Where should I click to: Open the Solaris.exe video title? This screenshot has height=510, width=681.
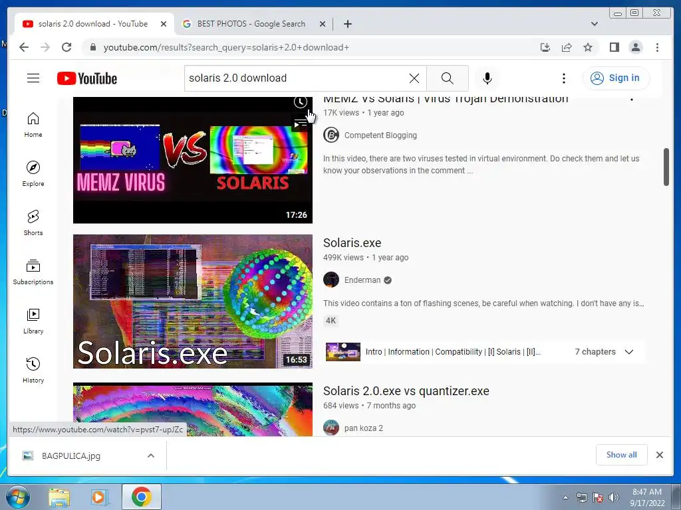(352, 243)
